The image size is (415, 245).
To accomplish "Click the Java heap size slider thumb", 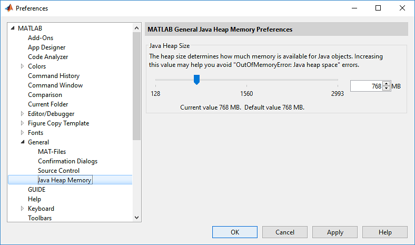I will (x=196, y=80).
